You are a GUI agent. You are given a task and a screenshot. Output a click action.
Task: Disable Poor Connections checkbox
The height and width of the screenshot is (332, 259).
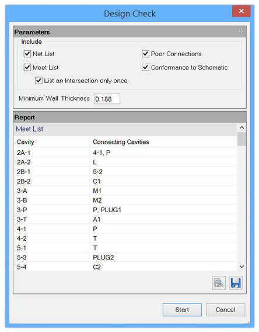(x=145, y=54)
